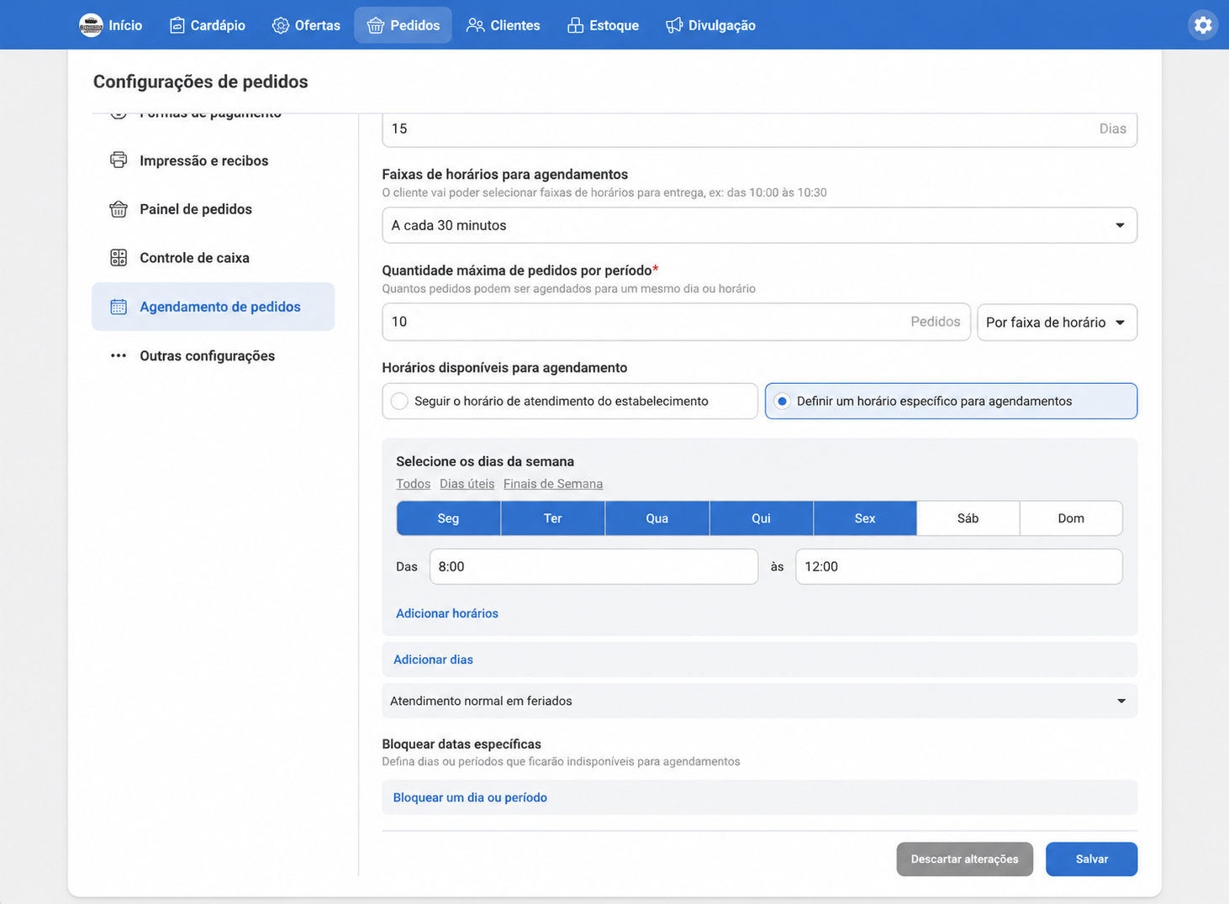Screen dimensions: 1229x904
Task: Click the three-dots icon for Outras configurações
Action: [x=119, y=355]
